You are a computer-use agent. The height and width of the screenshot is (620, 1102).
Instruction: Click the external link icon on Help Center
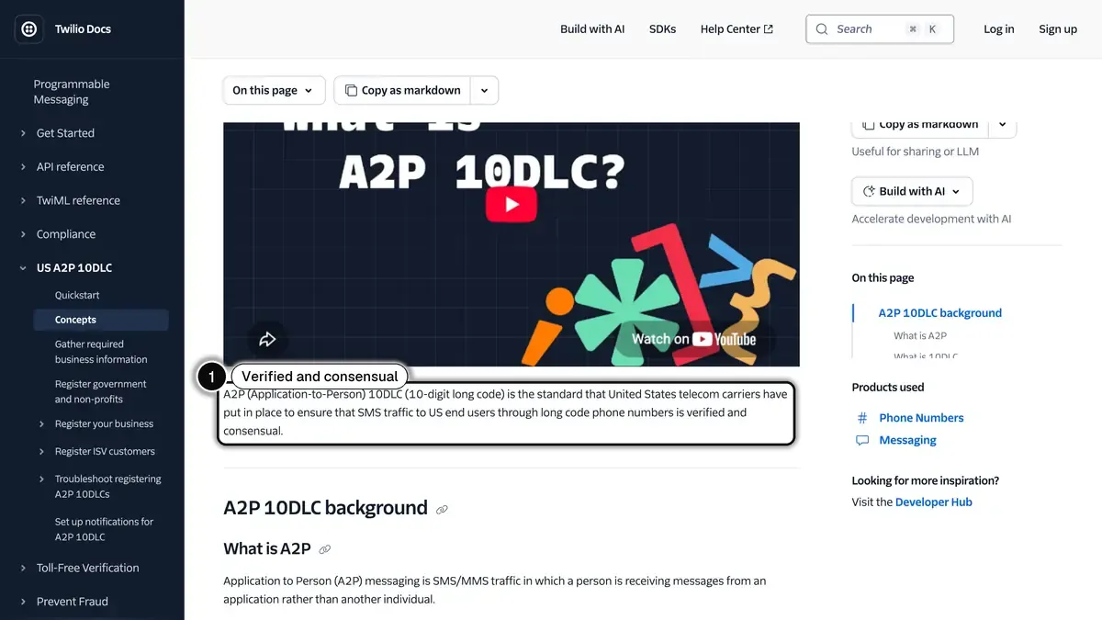click(x=769, y=29)
